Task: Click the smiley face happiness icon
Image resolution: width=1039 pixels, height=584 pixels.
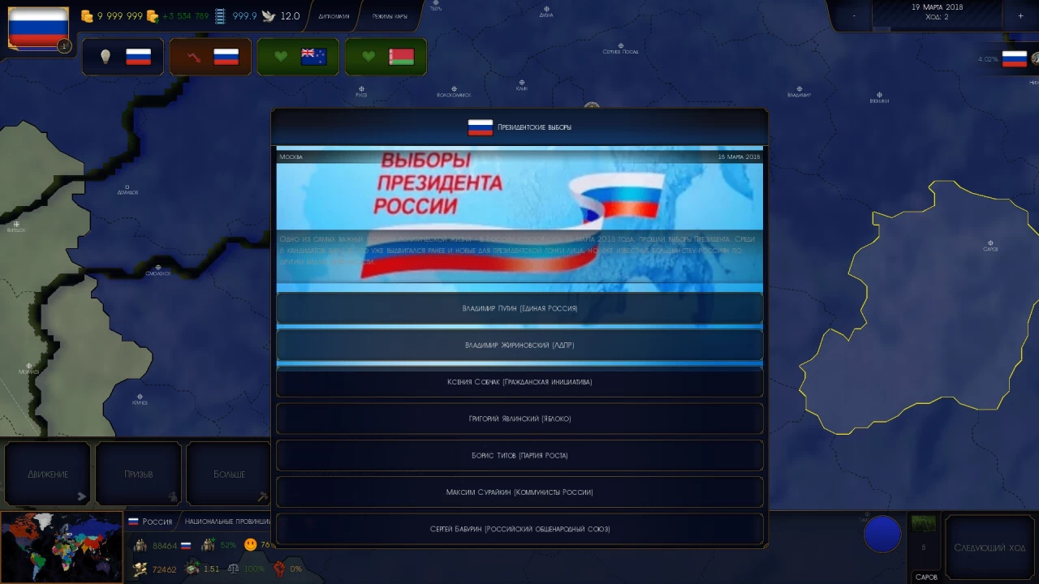Action: (x=250, y=544)
